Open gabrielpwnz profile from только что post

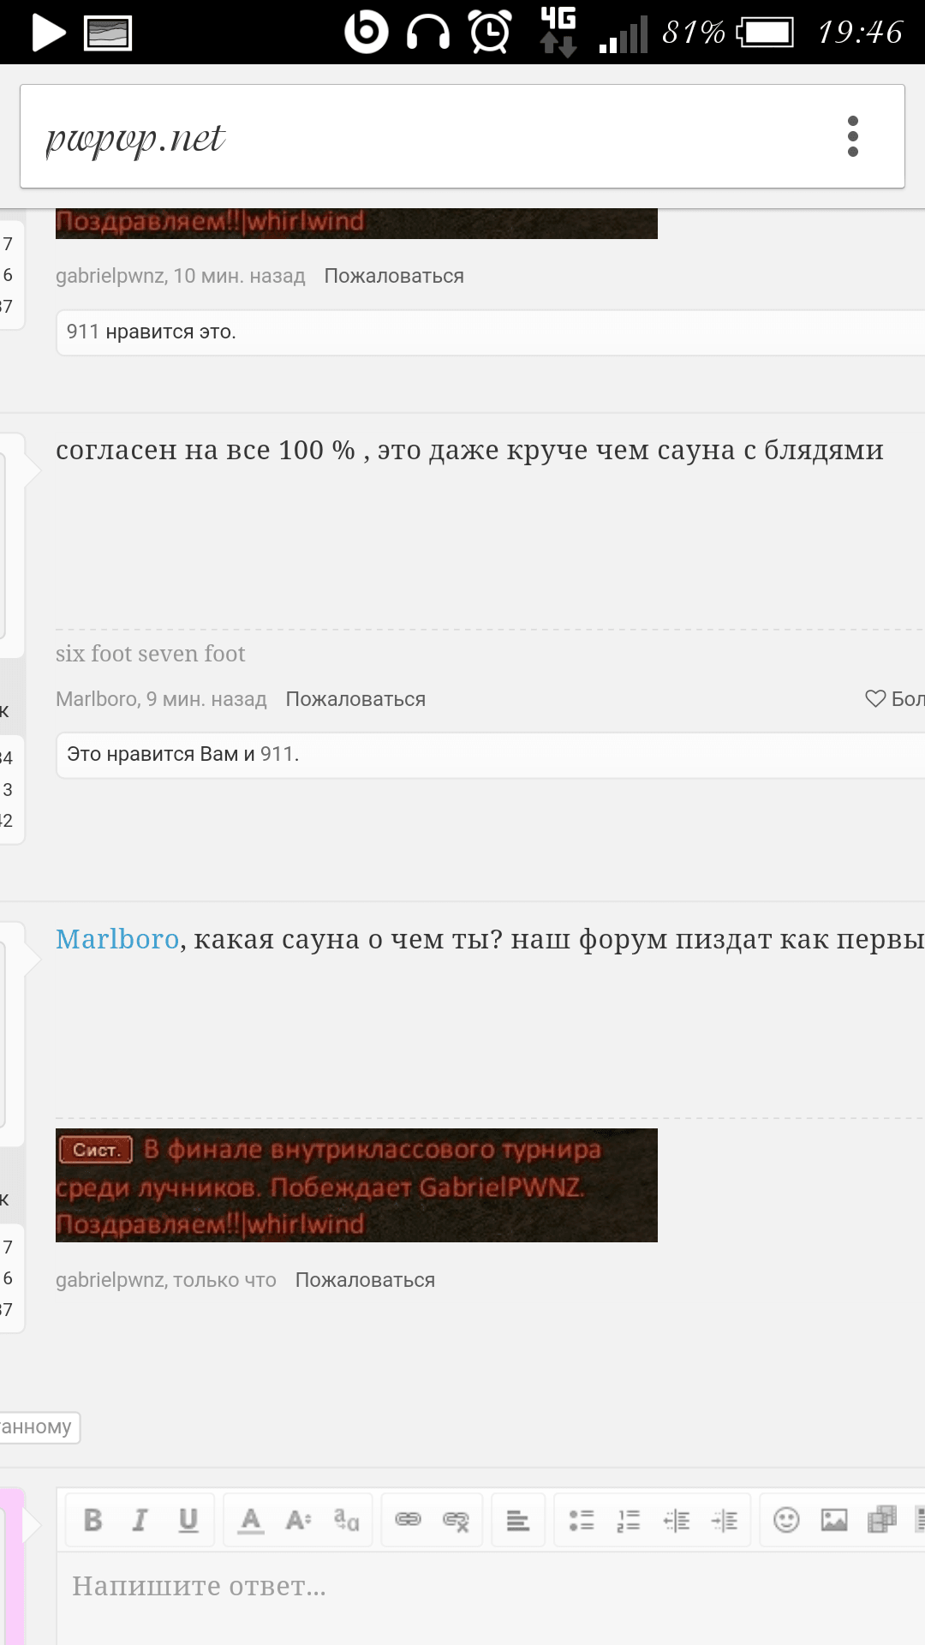click(x=110, y=1280)
